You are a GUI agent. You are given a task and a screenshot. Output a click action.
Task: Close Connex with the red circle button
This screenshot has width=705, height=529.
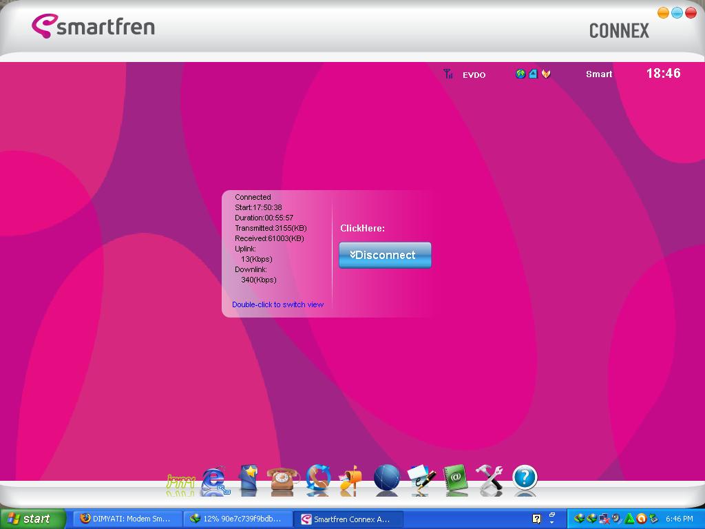(x=691, y=12)
